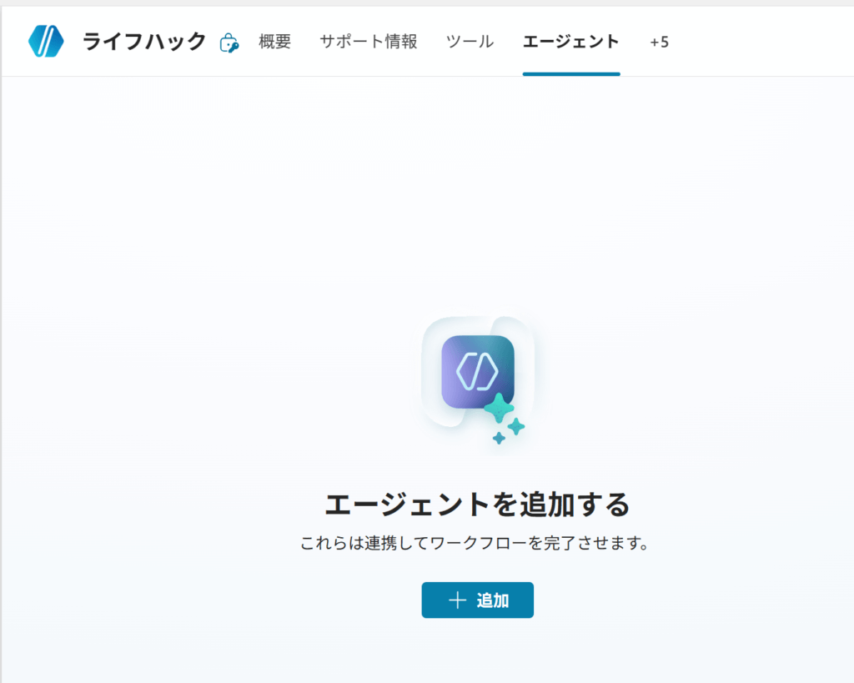Click the blue underline below エージェント tab
Viewport: 854px width, 683px height.
pyautogui.click(x=571, y=73)
